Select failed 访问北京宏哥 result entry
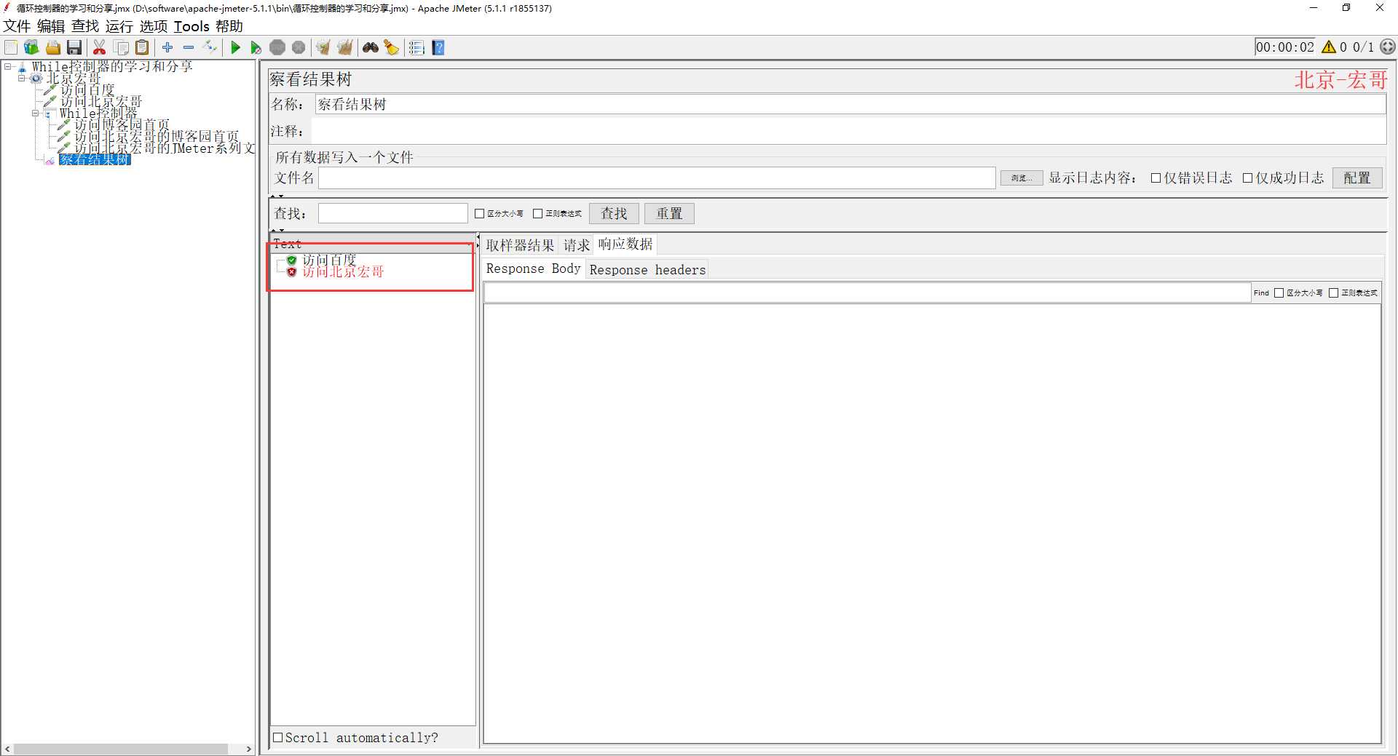The height and width of the screenshot is (756, 1398). tap(343, 272)
